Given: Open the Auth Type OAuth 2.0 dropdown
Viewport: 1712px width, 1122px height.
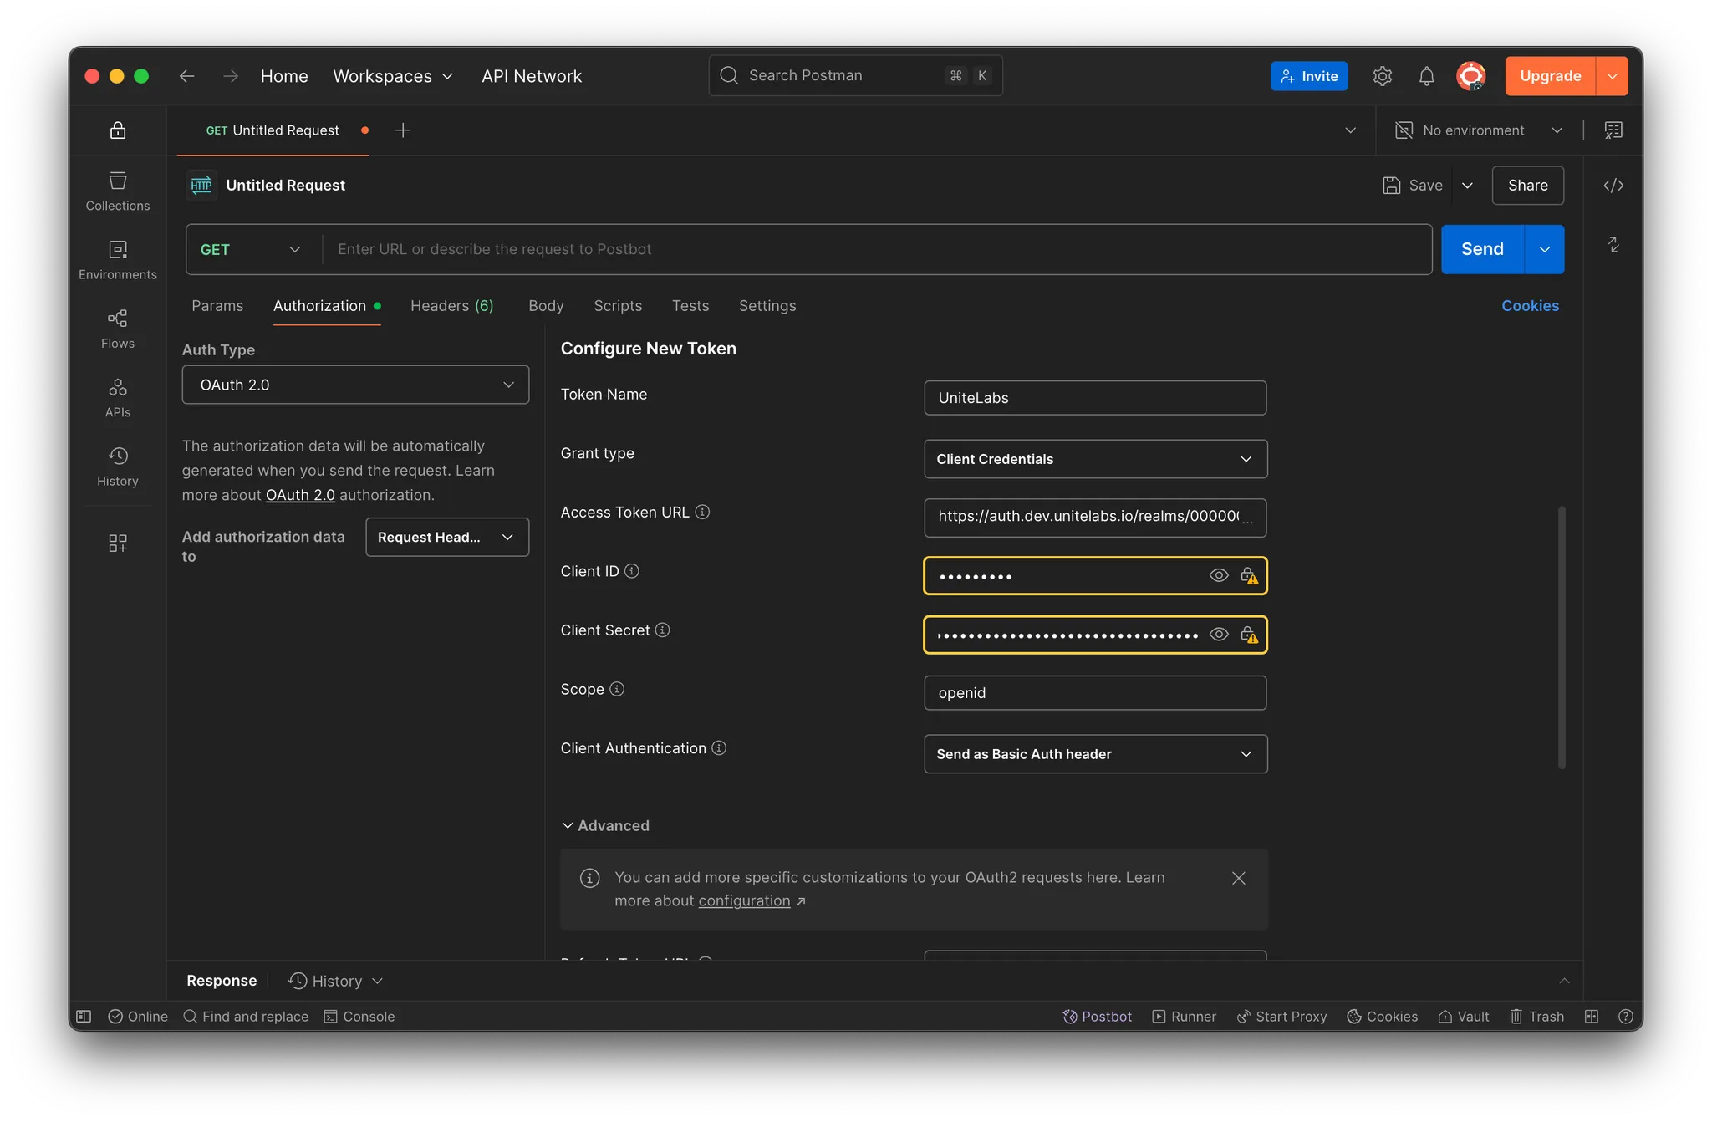Looking at the screenshot, I should coord(355,385).
